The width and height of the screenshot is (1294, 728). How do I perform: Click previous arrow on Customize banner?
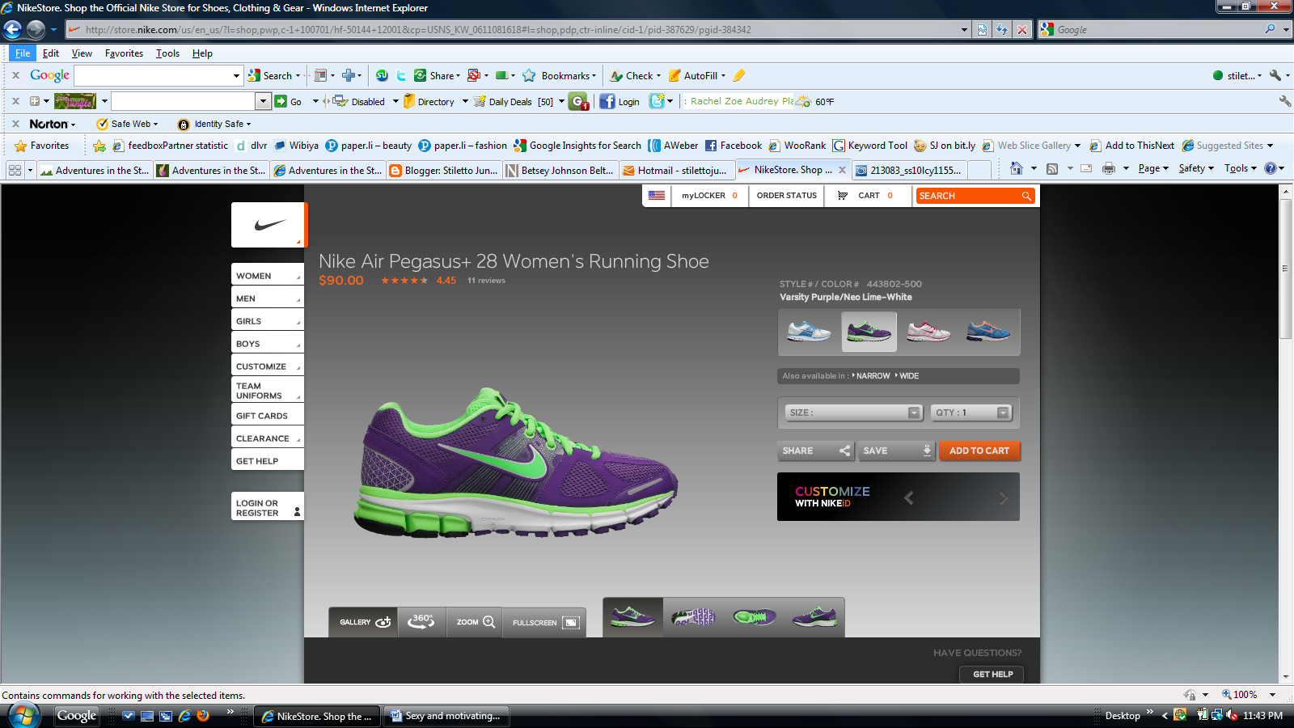909,497
